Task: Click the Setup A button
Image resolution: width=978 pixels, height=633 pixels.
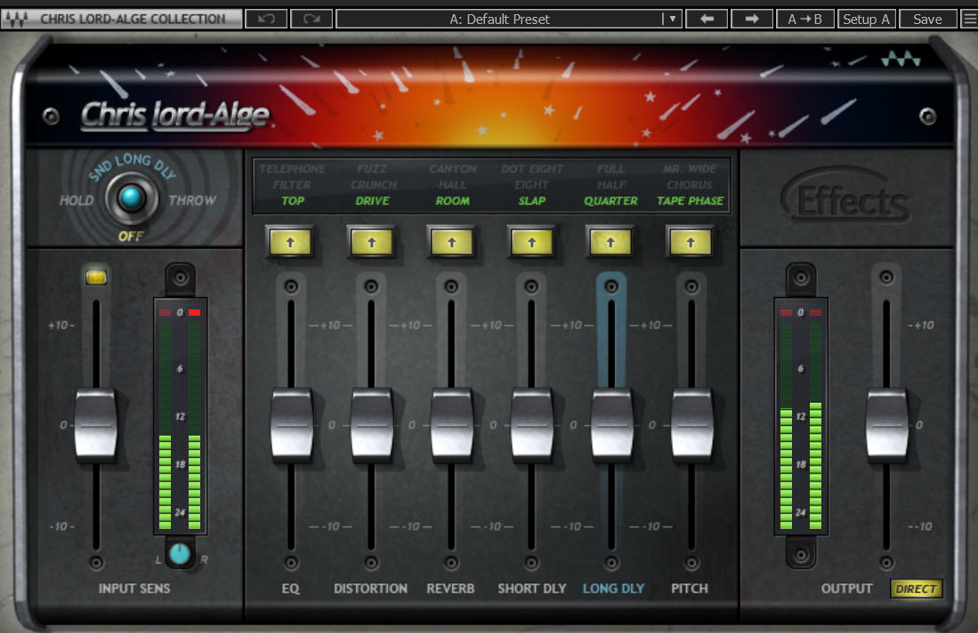Action: point(867,19)
